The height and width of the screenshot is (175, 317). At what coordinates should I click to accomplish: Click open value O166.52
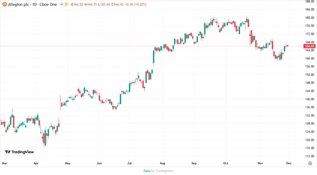(77, 5)
